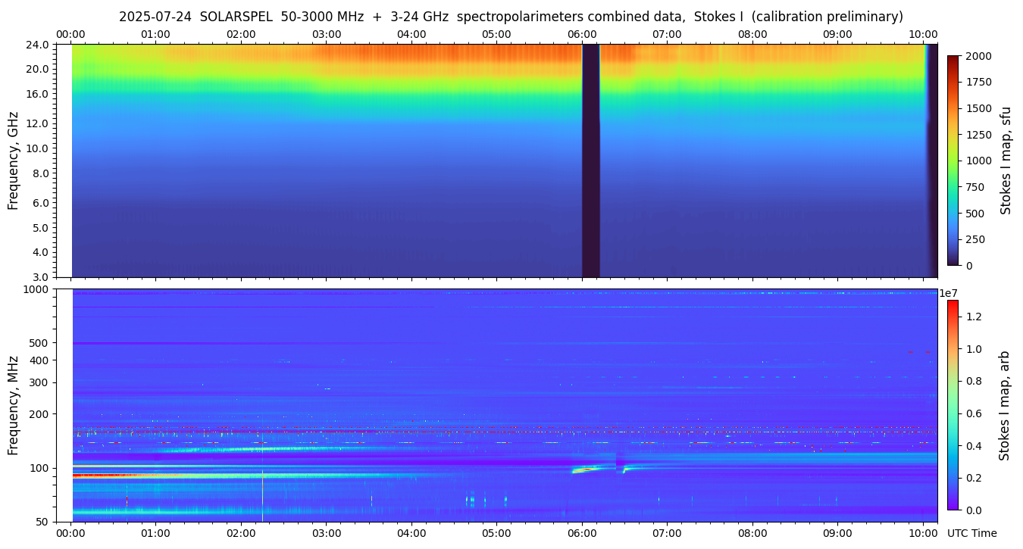Screen dimensions: 1023x549
Task: Click the upper colorbar in sfu
Action: [x=953, y=160]
